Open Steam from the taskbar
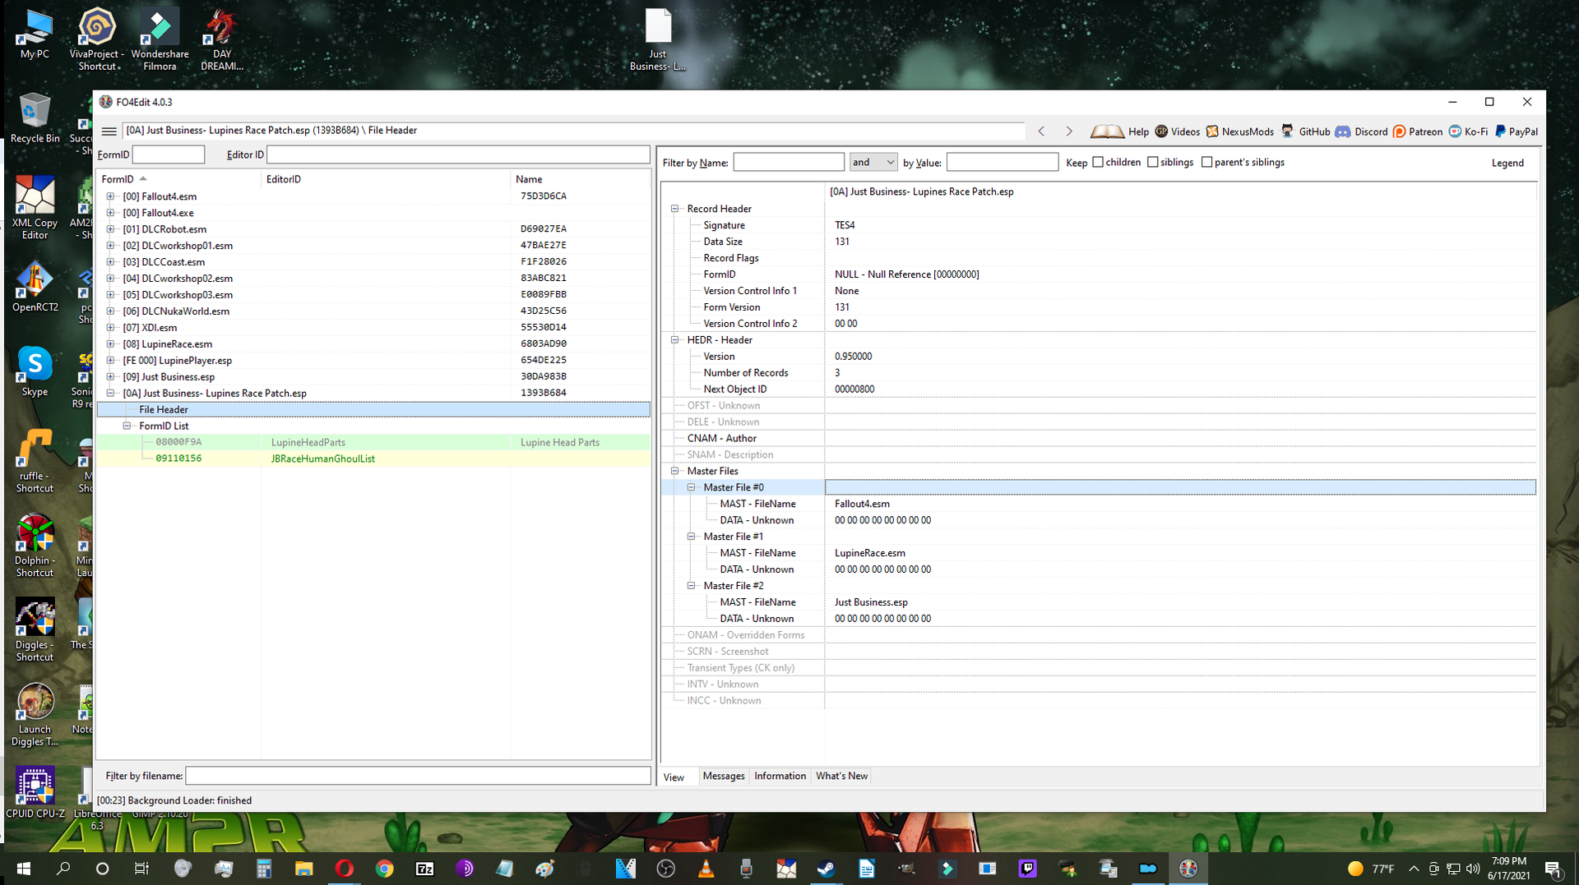The image size is (1579, 885). [x=827, y=869]
